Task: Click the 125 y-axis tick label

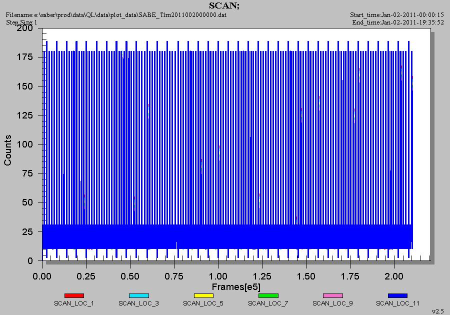Action: [24, 115]
